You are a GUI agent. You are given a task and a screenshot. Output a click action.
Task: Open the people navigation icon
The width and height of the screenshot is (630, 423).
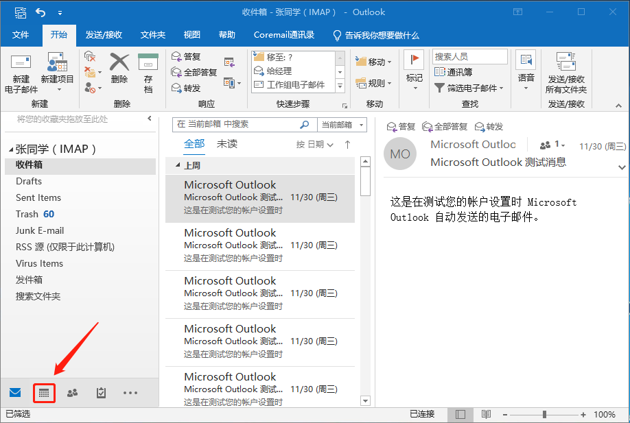pyautogui.click(x=72, y=393)
